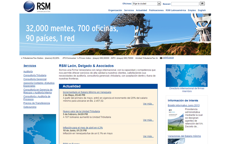Image resolution: width=231 pixels, height=144 pixels.
Task: Select the RSM León, Delgado & Asociados heading
Action: [x=86, y=66]
